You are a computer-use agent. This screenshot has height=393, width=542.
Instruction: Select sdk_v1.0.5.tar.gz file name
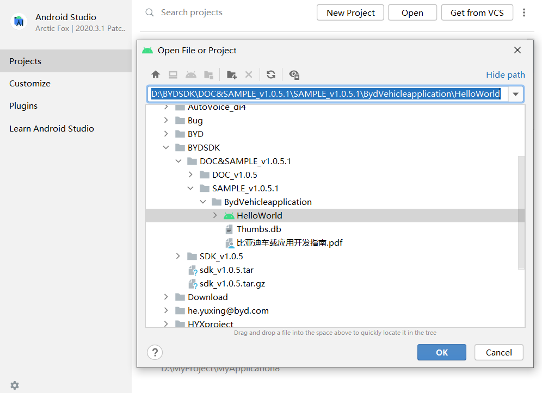(x=232, y=284)
